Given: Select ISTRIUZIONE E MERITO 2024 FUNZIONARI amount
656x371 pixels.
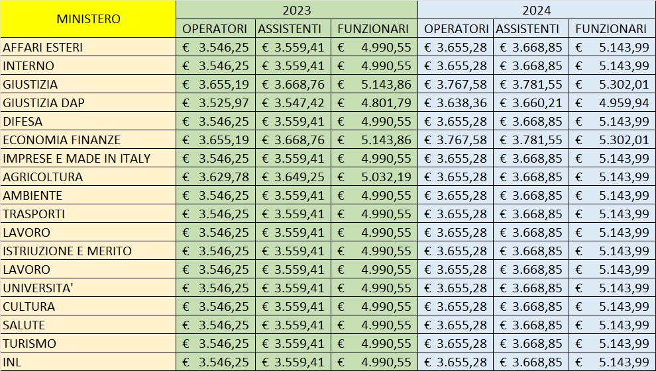Looking at the screenshot, I should point(612,251).
